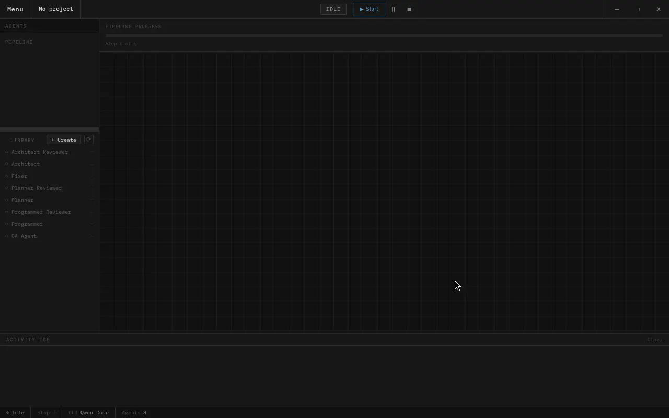Click the AGENTS panel header
669x418 pixels.
tap(49, 26)
